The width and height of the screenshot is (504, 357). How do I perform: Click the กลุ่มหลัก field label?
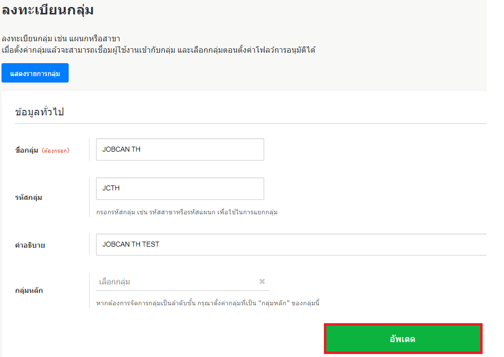tap(29, 290)
